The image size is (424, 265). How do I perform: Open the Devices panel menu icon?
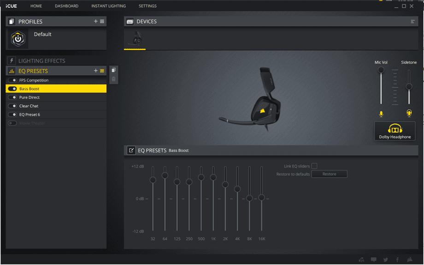412,21
